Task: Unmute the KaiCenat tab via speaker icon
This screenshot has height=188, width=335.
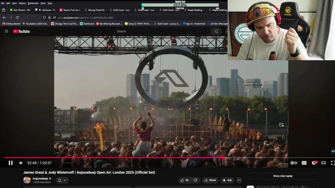Action: tap(40, 10)
